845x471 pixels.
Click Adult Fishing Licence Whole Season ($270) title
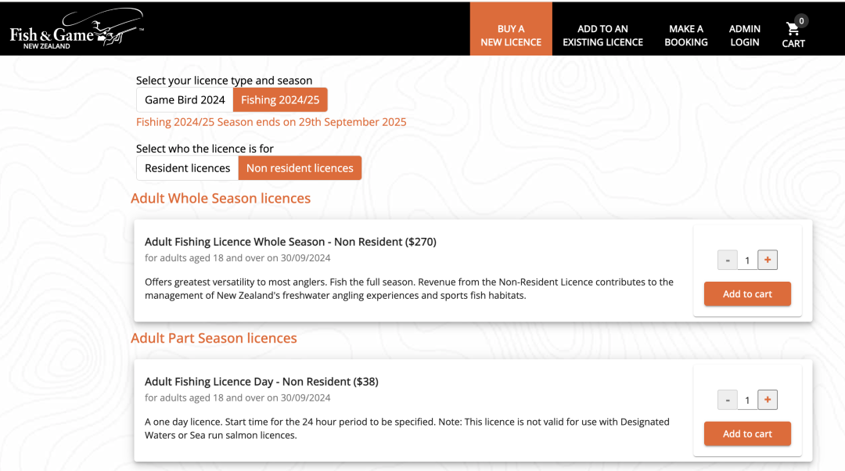290,242
